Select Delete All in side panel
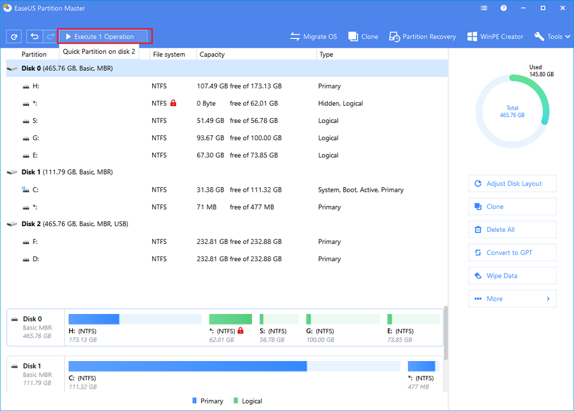 (512, 230)
